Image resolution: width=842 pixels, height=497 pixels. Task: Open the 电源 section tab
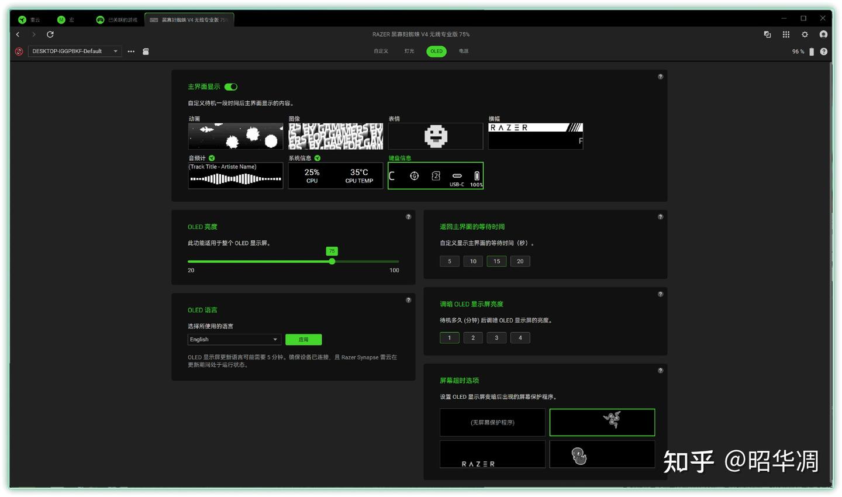(x=464, y=51)
